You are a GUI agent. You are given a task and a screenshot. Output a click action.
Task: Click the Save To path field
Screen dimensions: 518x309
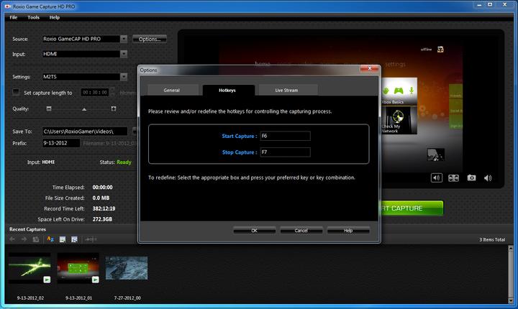point(85,132)
